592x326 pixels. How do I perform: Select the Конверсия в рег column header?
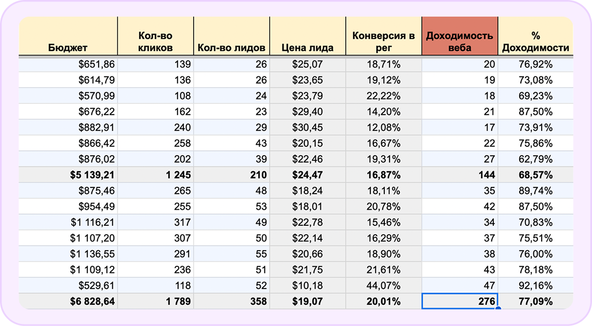[384, 36]
